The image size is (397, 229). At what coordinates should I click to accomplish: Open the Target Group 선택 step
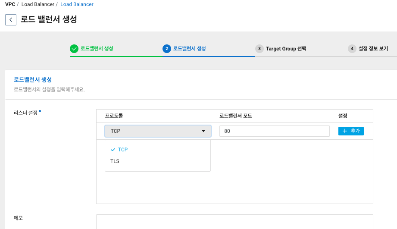[x=286, y=49]
